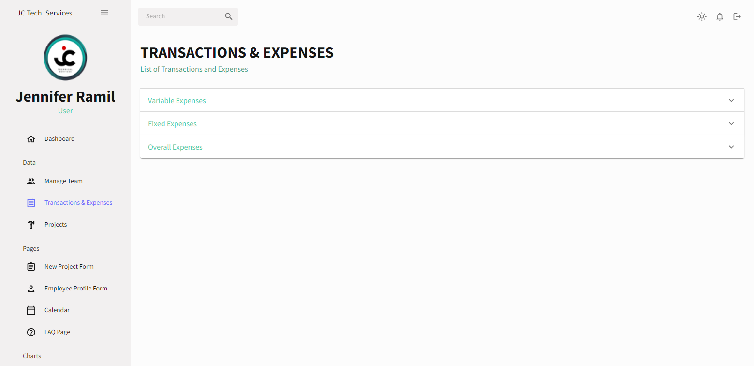Open the notifications bell
This screenshot has width=754, height=366.
click(x=720, y=17)
